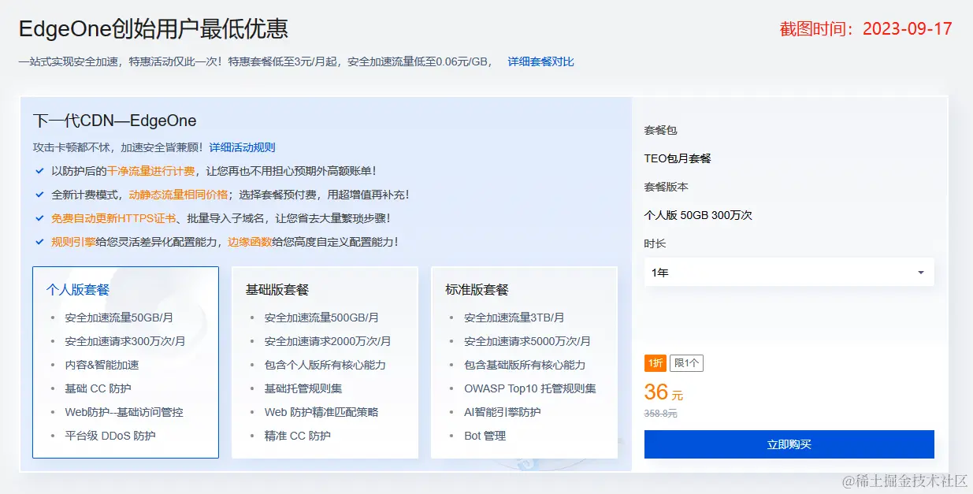This screenshot has height=494, width=973.
Task: Click Web防护--基础访问管控 item
Action: (x=124, y=412)
